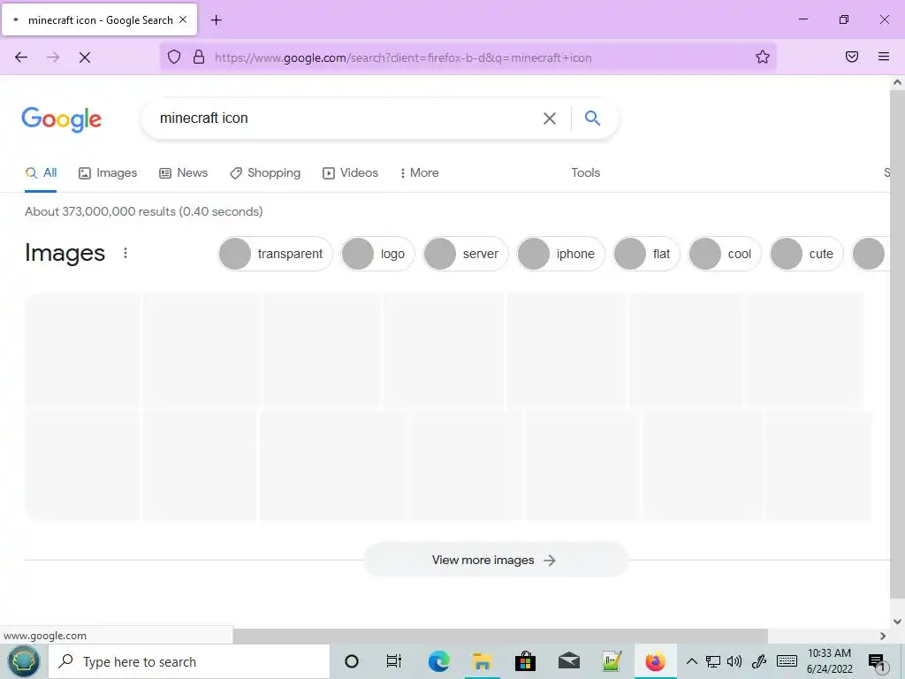Screen dimensions: 905x679
Task: Open the search Tools
Action: coord(586,172)
